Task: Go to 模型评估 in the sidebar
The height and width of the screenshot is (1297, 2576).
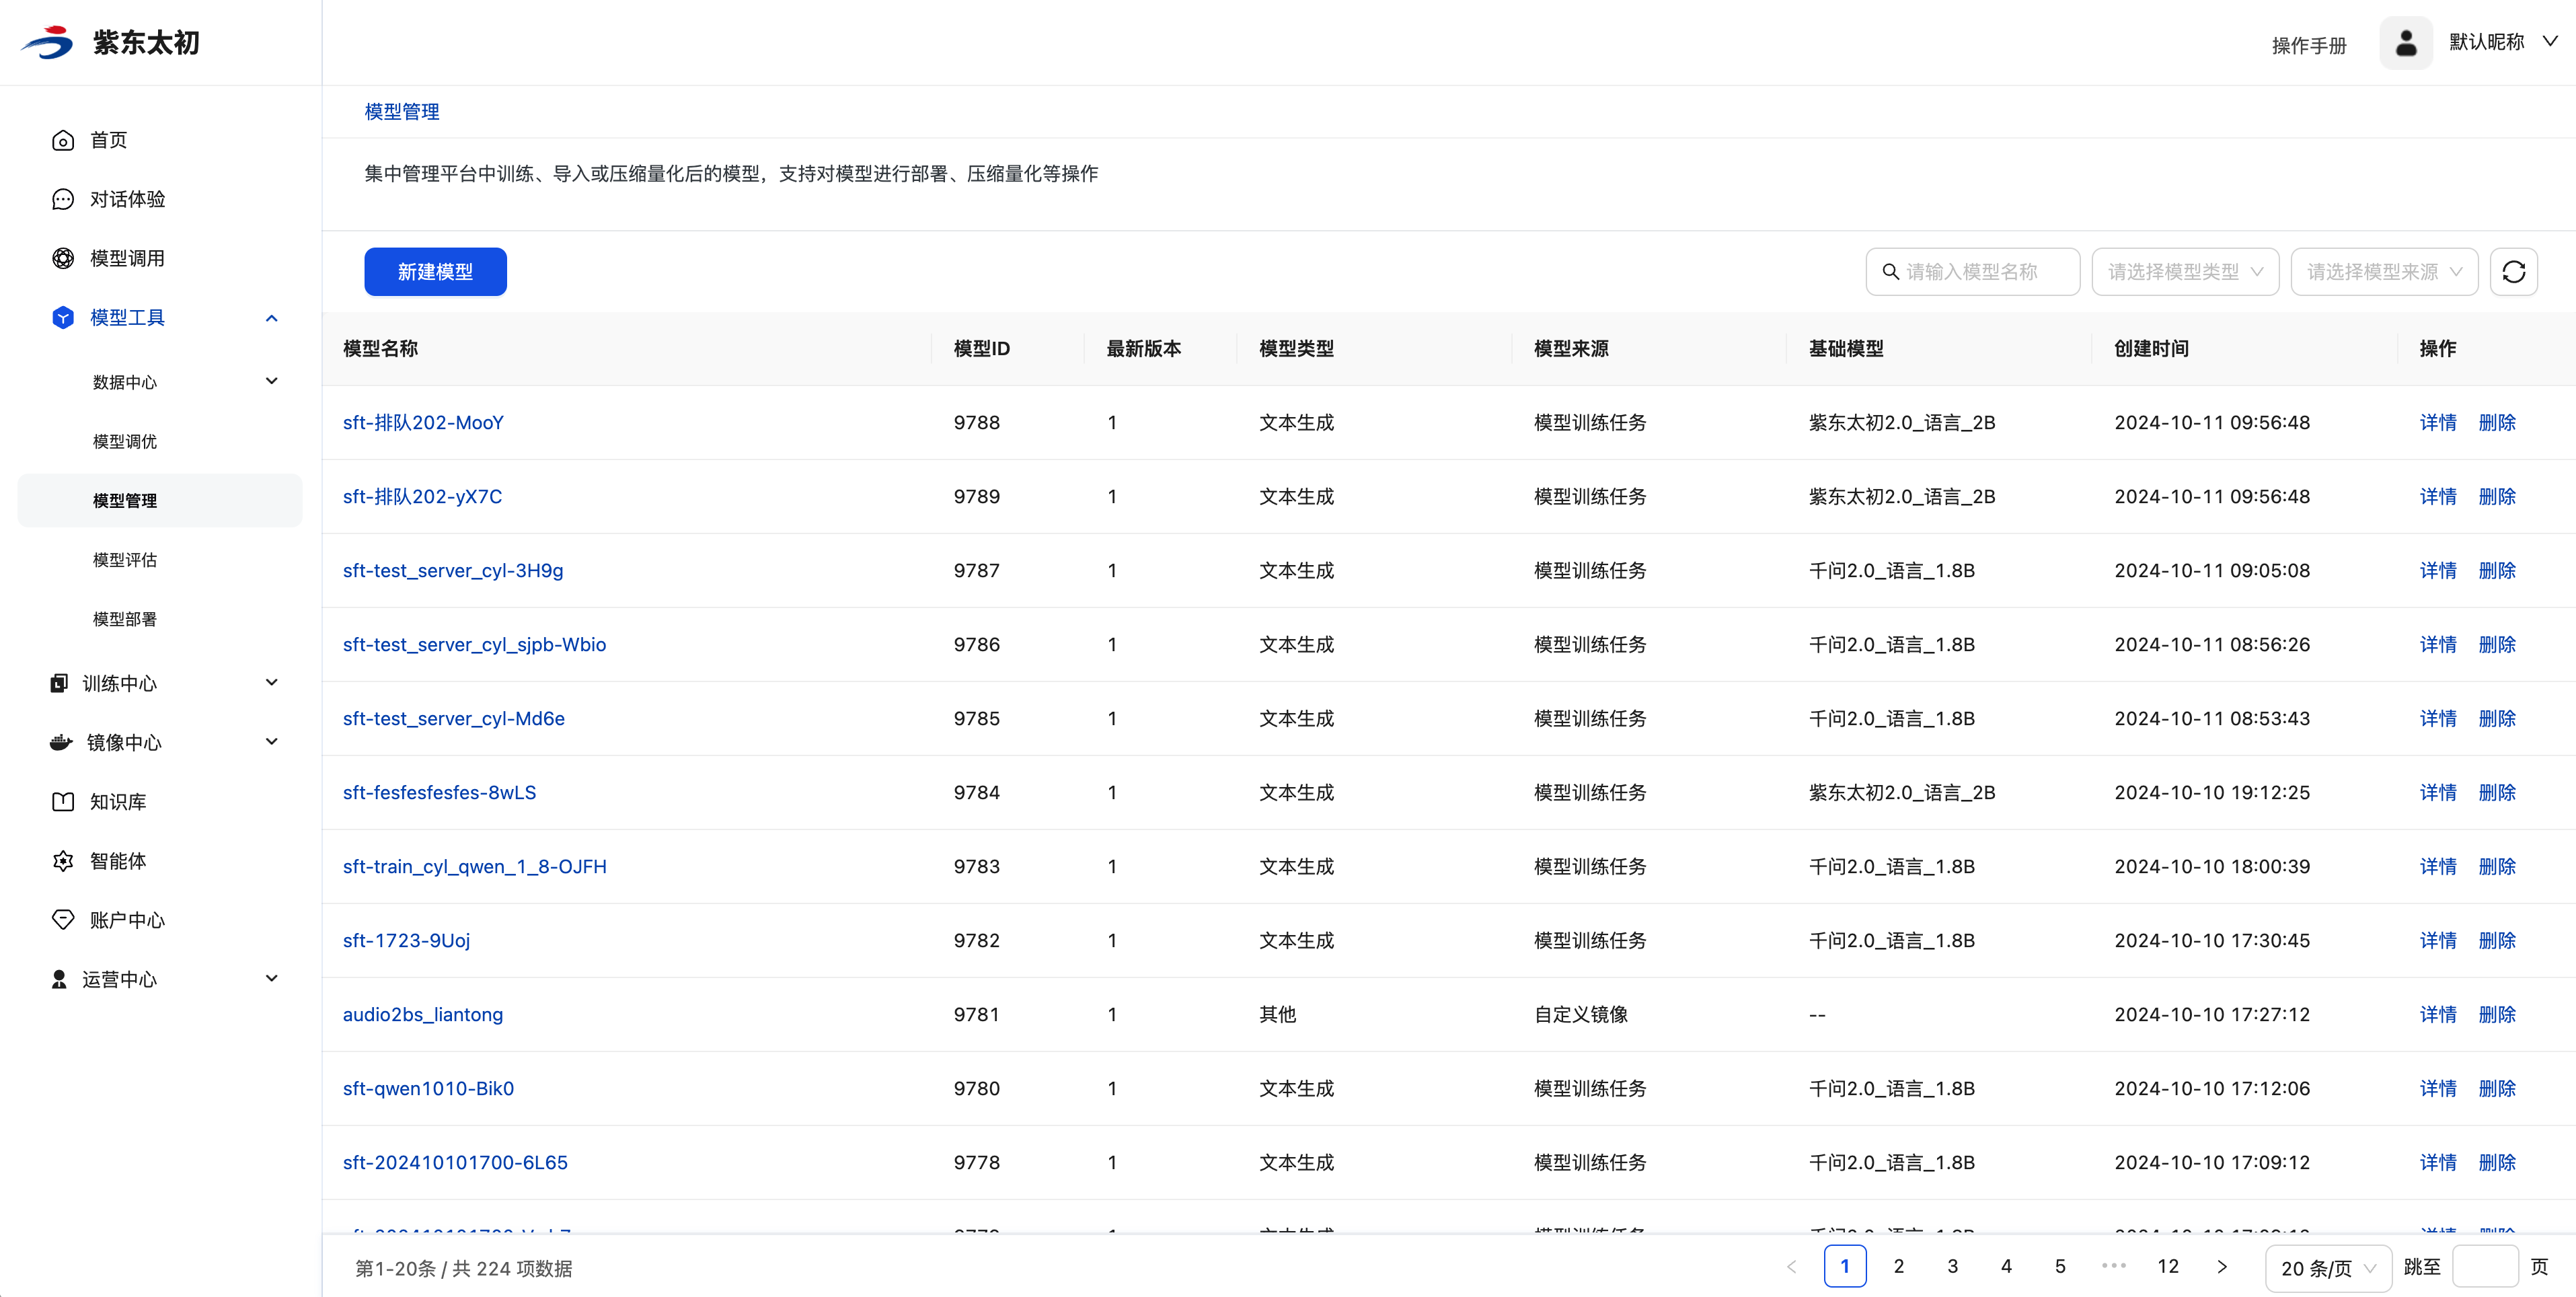Action: (x=125, y=560)
